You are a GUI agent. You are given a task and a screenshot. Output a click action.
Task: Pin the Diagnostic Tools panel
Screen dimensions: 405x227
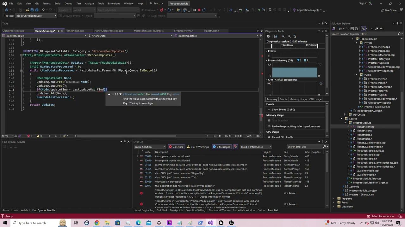[x=322, y=31]
